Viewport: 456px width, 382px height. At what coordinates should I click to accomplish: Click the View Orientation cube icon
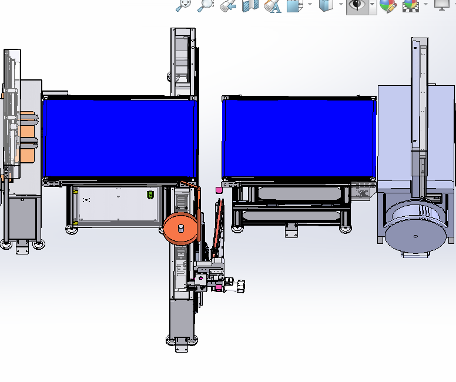[294, 5]
